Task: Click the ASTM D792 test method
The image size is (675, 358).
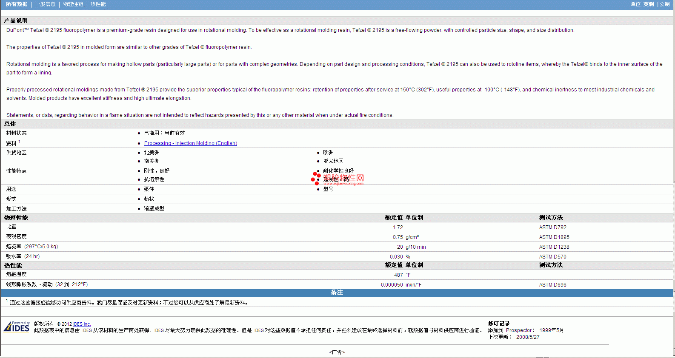Action: coord(553,227)
